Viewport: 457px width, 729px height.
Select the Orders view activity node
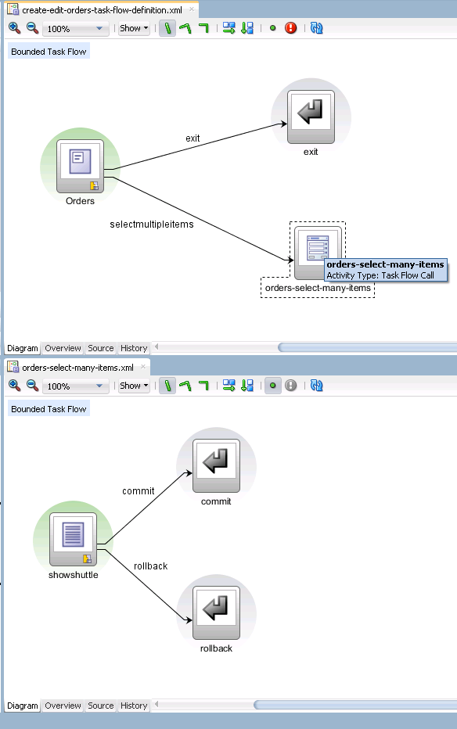pos(80,166)
